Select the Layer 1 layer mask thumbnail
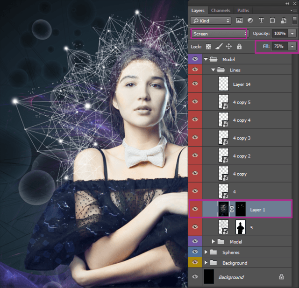 click(x=240, y=210)
